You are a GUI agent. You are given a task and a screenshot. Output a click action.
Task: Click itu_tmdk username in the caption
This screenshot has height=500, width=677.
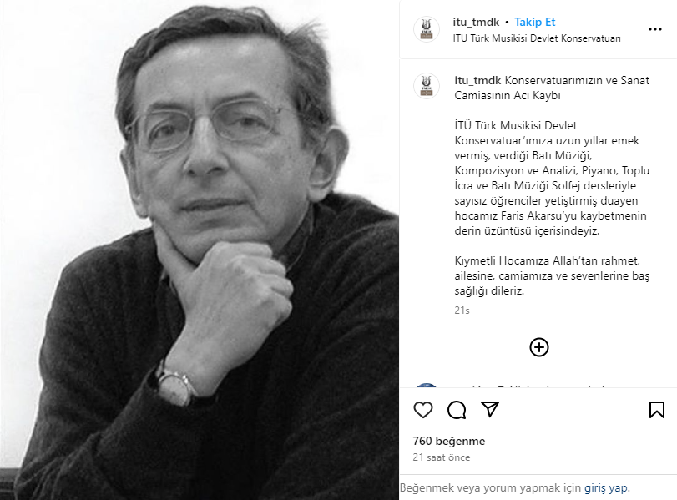(477, 80)
